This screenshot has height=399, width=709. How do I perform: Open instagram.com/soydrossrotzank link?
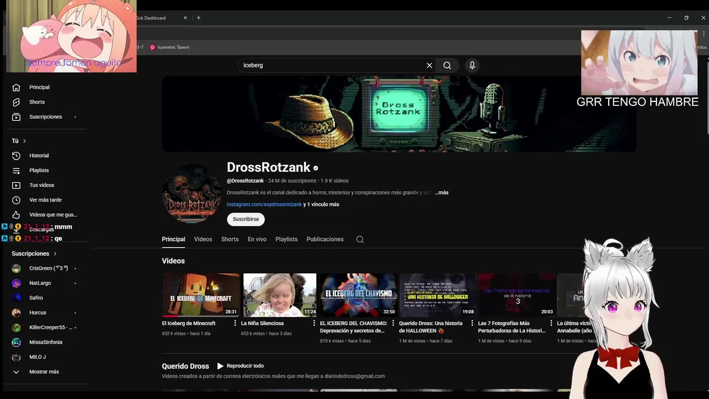[x=264, y=204]
